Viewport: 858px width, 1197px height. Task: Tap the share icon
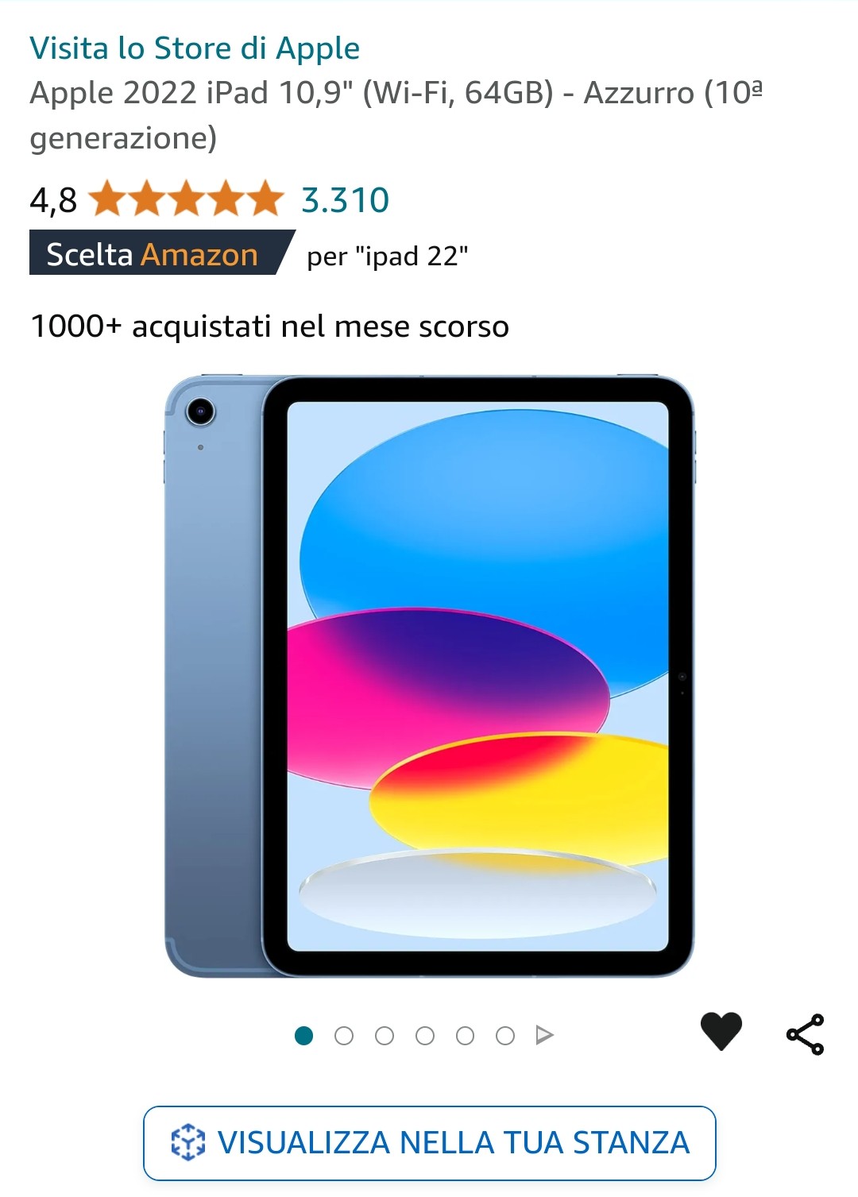[x=805, y=1034]
